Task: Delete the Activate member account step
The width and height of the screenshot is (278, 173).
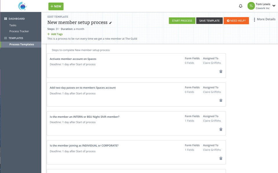Action: pos(221,71)
